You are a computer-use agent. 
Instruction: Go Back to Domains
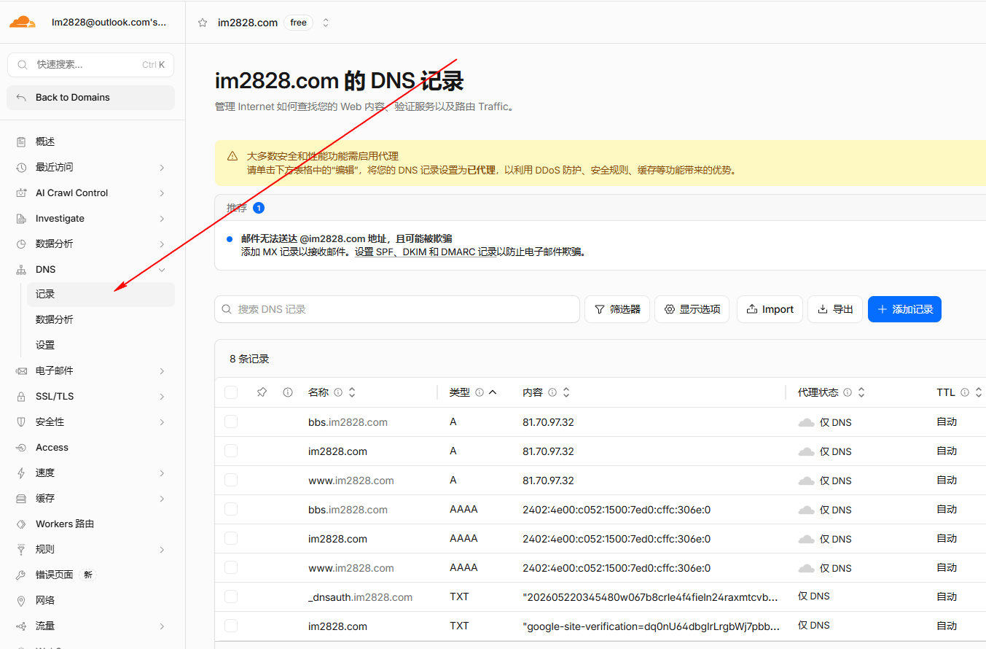click(x=91, y=97)
